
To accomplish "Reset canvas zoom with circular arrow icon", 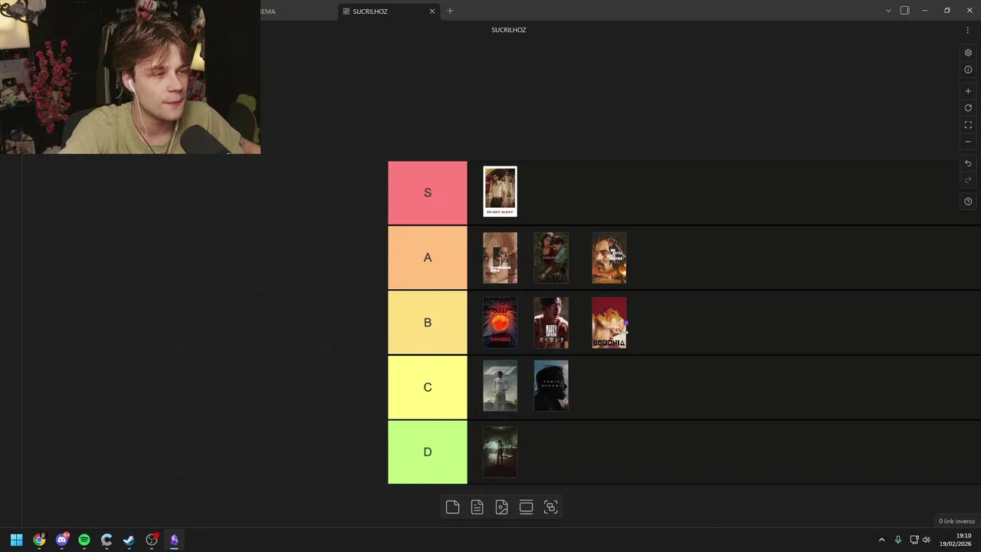I will point(968,108).
